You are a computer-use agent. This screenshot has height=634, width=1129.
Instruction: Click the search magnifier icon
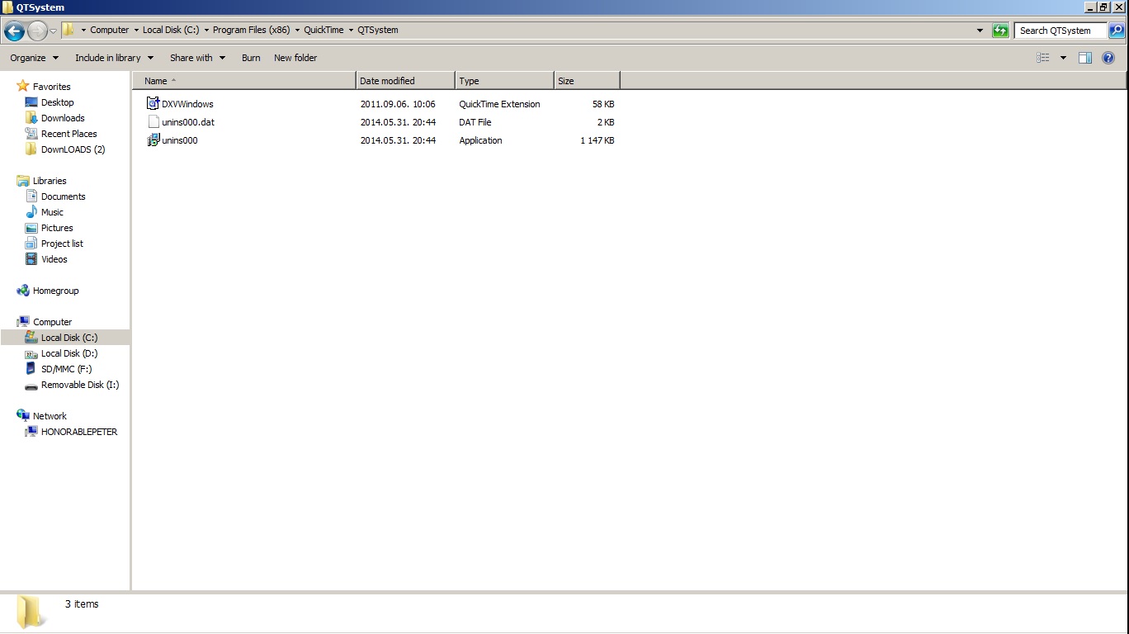coord(1116,31)
